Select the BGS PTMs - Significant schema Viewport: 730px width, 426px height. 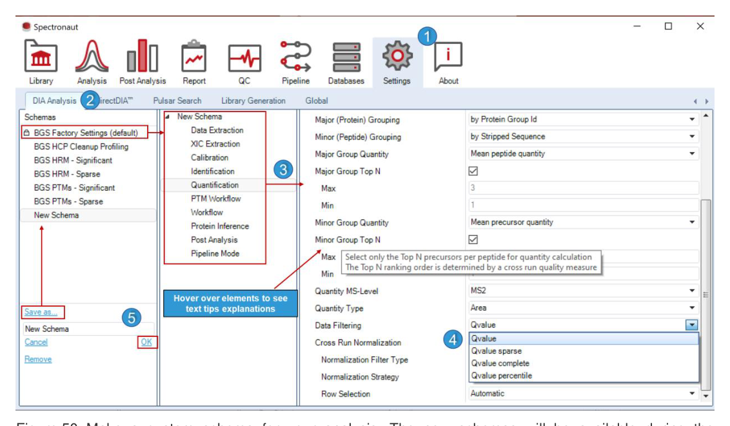coord(74,188)
